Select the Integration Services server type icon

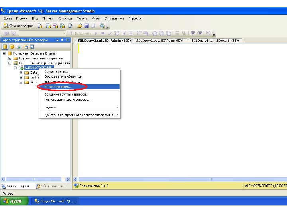pos(32,47)
